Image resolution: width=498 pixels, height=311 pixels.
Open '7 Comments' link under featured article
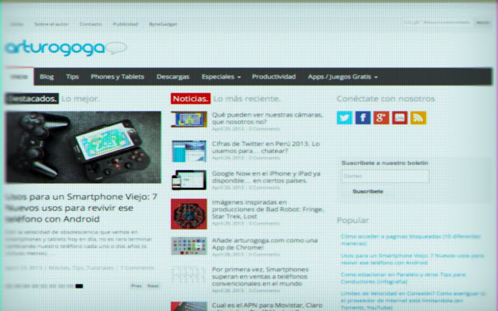point(137,267)
